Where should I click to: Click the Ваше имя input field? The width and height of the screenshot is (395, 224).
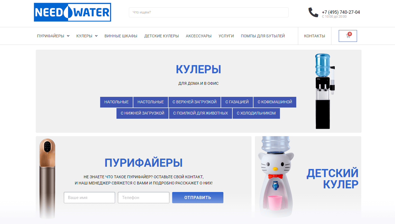(x=89, y=198)
